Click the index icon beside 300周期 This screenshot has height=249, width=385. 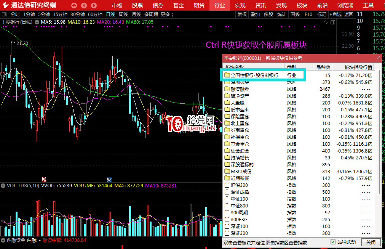[x=227, y=213]
